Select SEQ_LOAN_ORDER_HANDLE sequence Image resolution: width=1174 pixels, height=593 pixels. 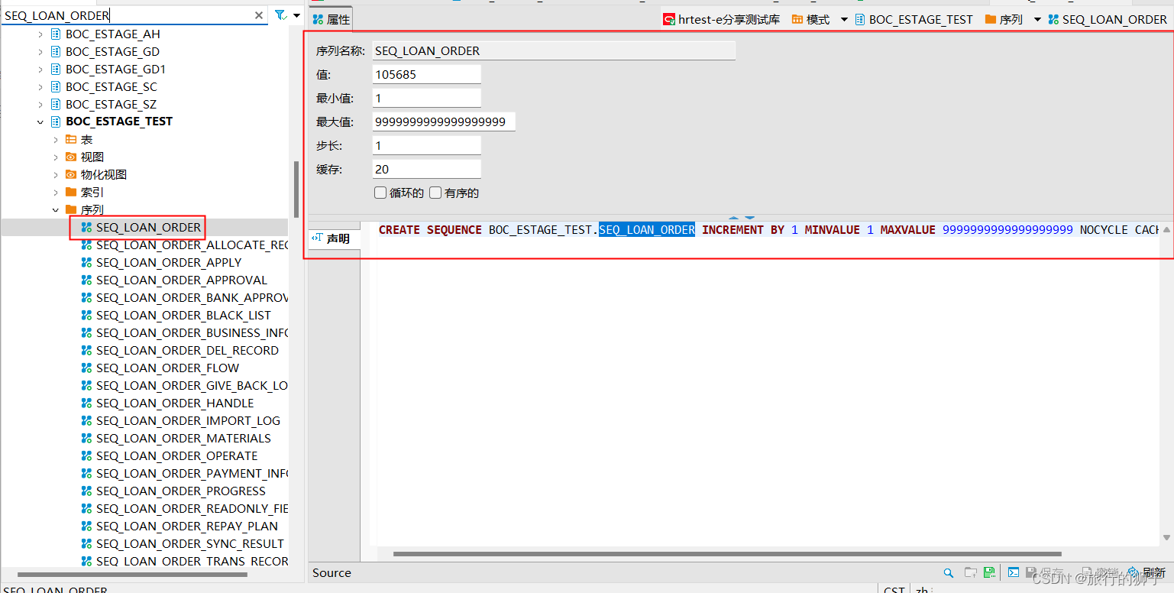pos(174,403)
